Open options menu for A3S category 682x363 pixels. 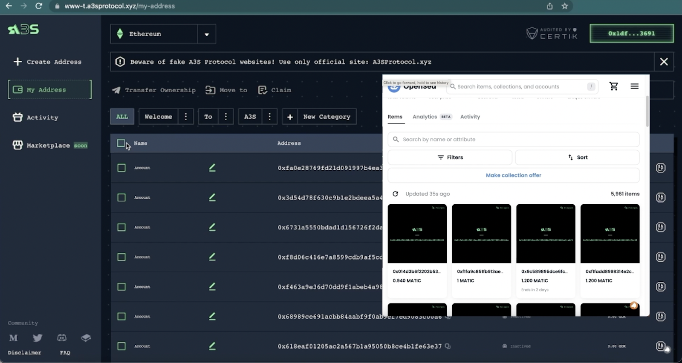(269, 117)
